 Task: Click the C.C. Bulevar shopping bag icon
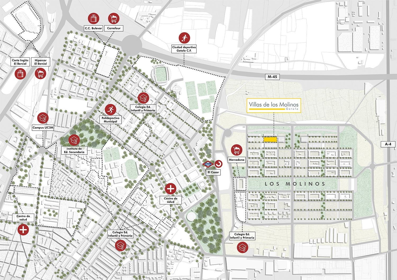click(x=93, y=18)
